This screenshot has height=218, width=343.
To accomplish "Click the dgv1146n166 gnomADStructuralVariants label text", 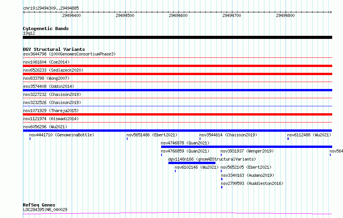I will click(212, 159).
